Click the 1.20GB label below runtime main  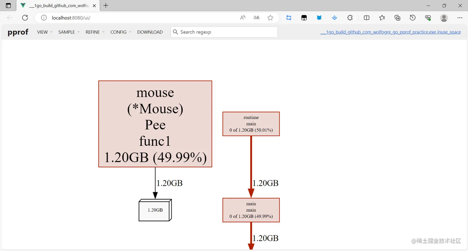tap(266, 183)
